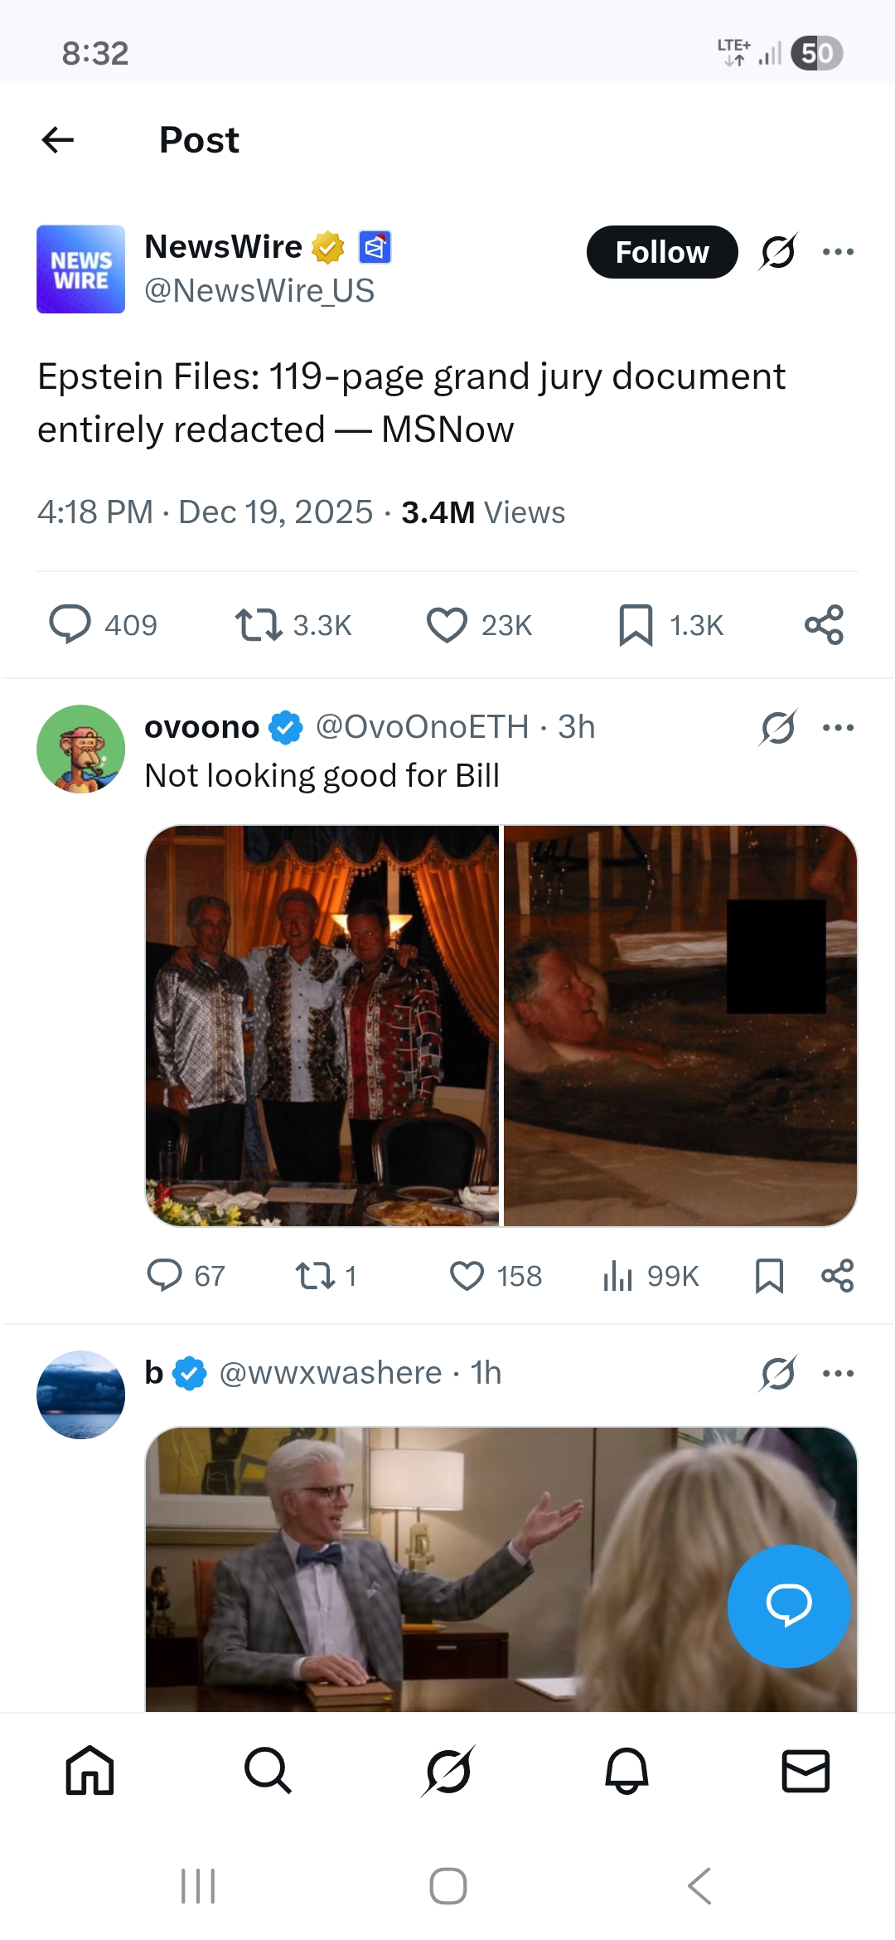Image resolution: width=895 pixels, height=1940 pixels.
Task: Open @wwxwashere reply options menu
Action: 839,1373
